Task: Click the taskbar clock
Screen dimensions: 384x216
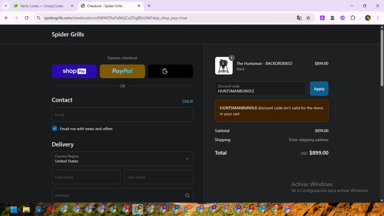Action: click(x=371, y=210)
